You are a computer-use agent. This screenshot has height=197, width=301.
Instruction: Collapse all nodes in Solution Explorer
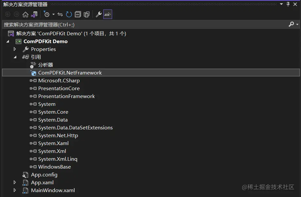pyautogui.click(x=78, y=14)
